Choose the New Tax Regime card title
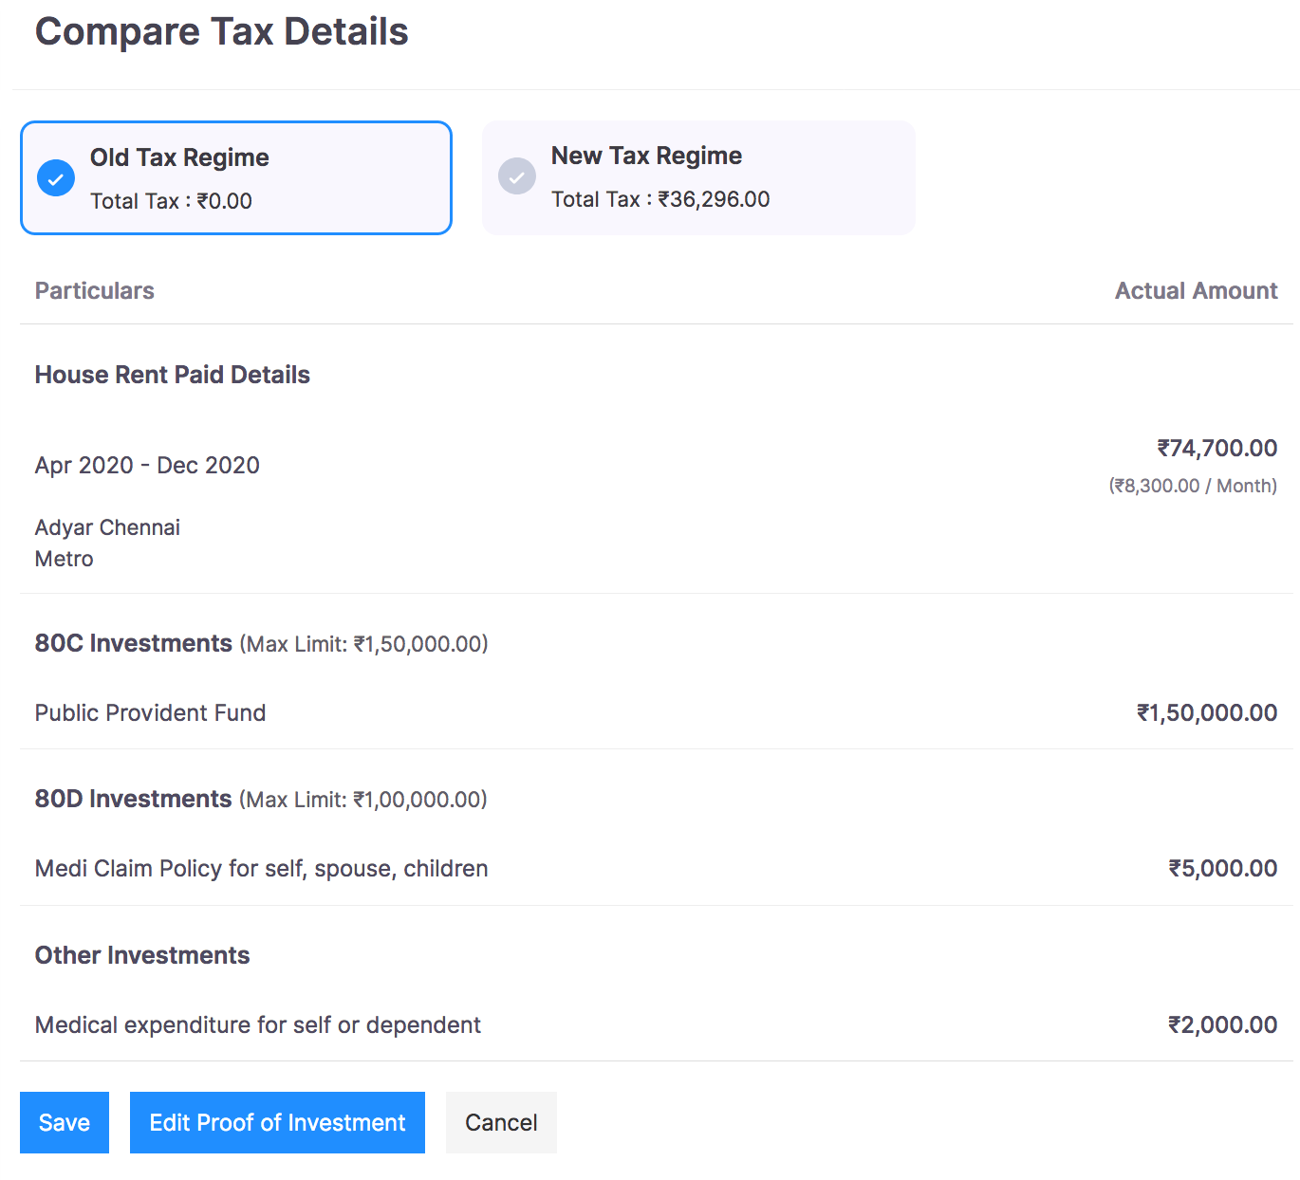The height and width of the screenshot is (1180, 1300). (x=646, y=156)
